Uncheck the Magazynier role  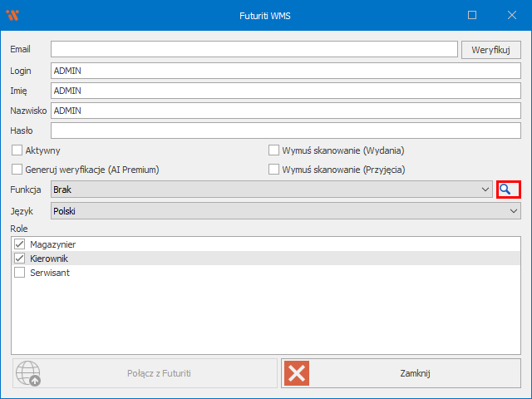20,244
